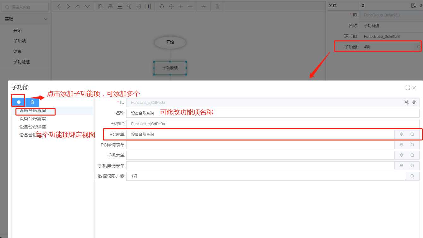Image resolution: width=423 pixels, height=238 pixels.
Task: Click the sort icon in the dialog ID row
Action: (x=414, y=102)
